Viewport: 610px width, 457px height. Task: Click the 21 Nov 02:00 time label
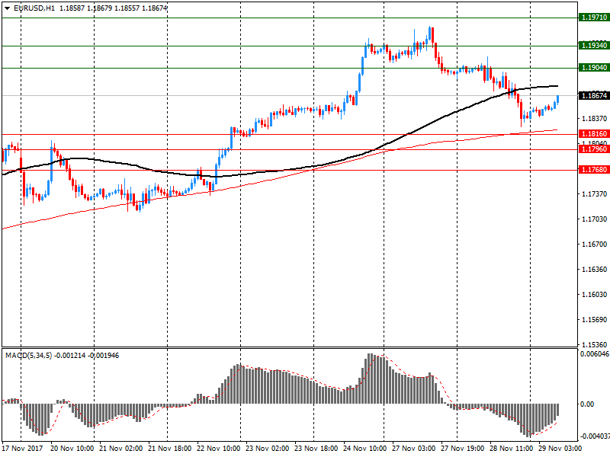coord(121,449)
